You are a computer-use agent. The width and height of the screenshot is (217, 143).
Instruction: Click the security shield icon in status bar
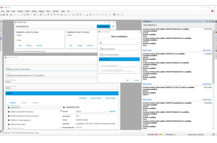213,134
